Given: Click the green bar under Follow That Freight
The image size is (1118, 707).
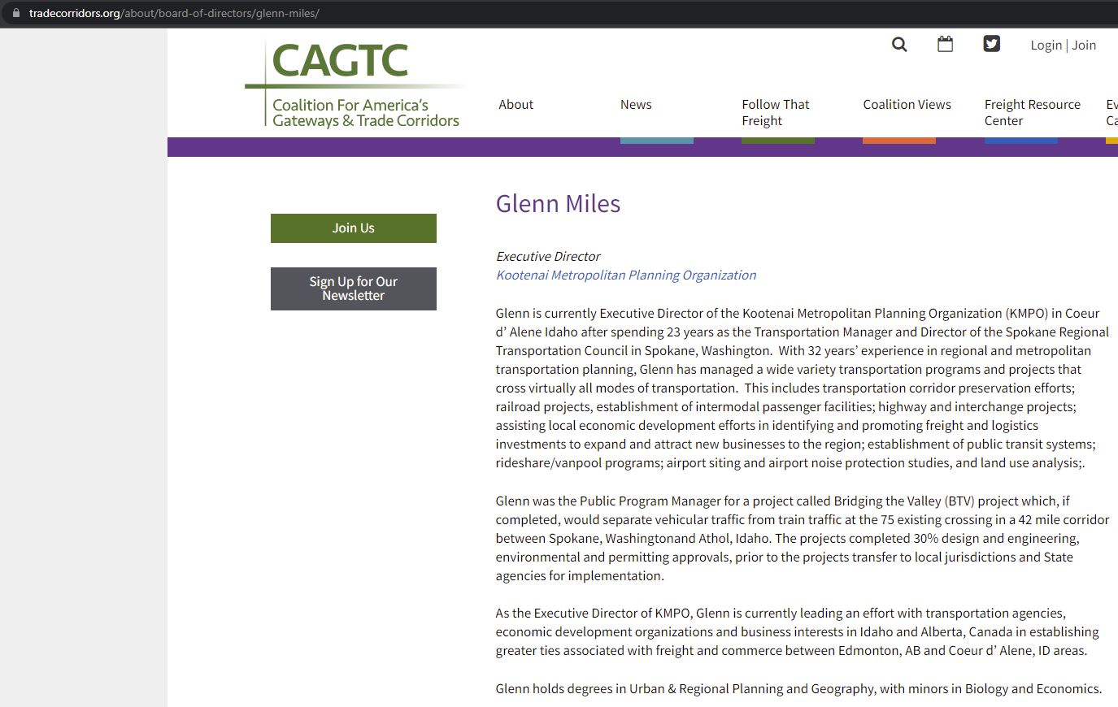Looking at the screenshot, I should coord(778,141).
